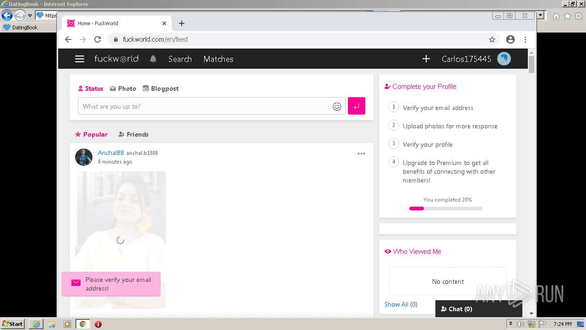Open IE recent pages dropdown arrow
The image size is (586, 330).
pos(30,16)
